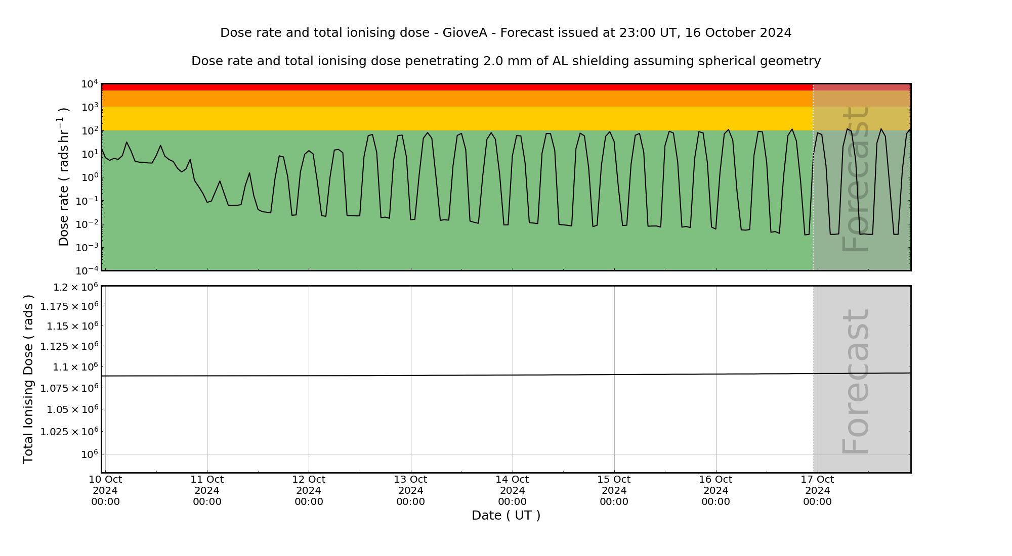Click the 1.1 × 10^6 total dose tick label

(76, 366)
